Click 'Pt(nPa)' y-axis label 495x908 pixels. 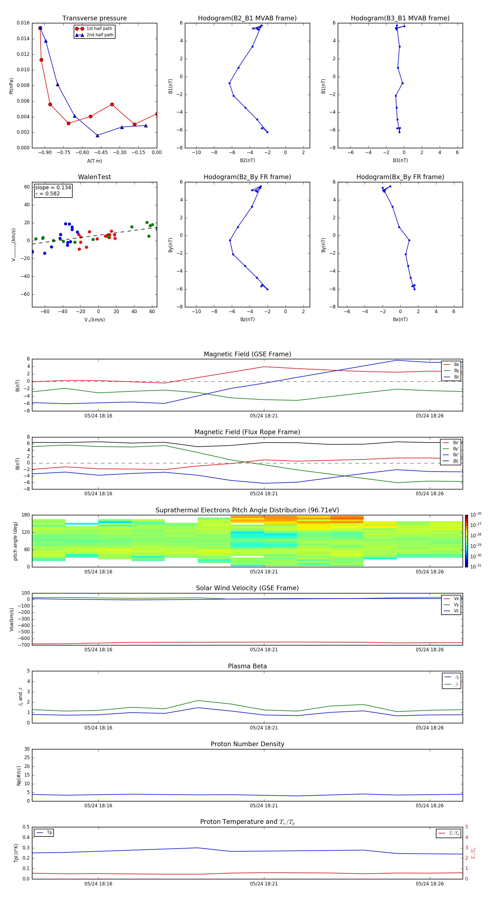11,86
